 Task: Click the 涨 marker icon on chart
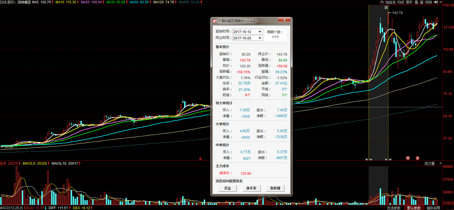417,158
